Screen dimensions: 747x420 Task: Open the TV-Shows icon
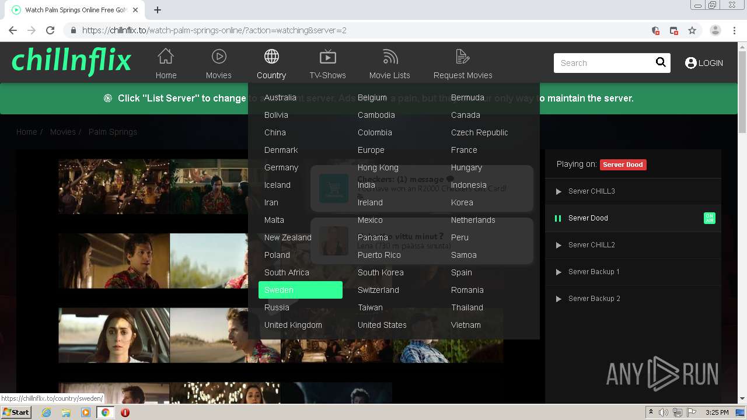pos(328,57)
